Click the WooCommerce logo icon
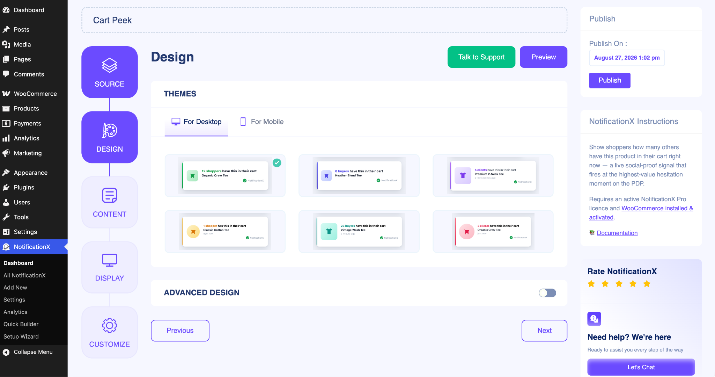This screenshot has width=715, height=377. click(6, 94)
